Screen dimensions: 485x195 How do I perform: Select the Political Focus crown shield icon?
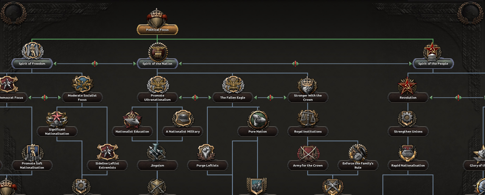[157, 18]
